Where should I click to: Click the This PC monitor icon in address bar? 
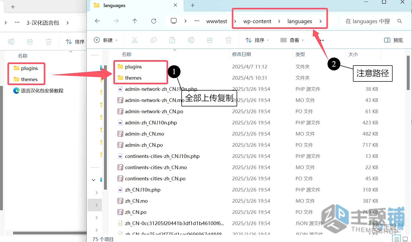click(x=174, y=21)
